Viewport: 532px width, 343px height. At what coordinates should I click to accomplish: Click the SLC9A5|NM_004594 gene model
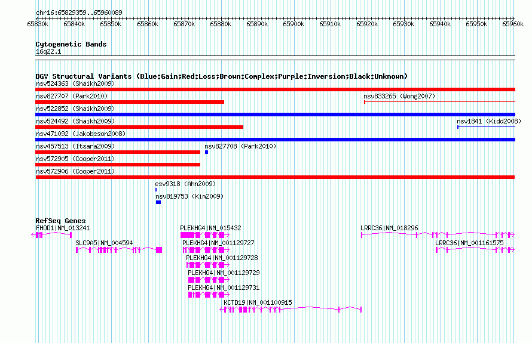coord(119,250)
